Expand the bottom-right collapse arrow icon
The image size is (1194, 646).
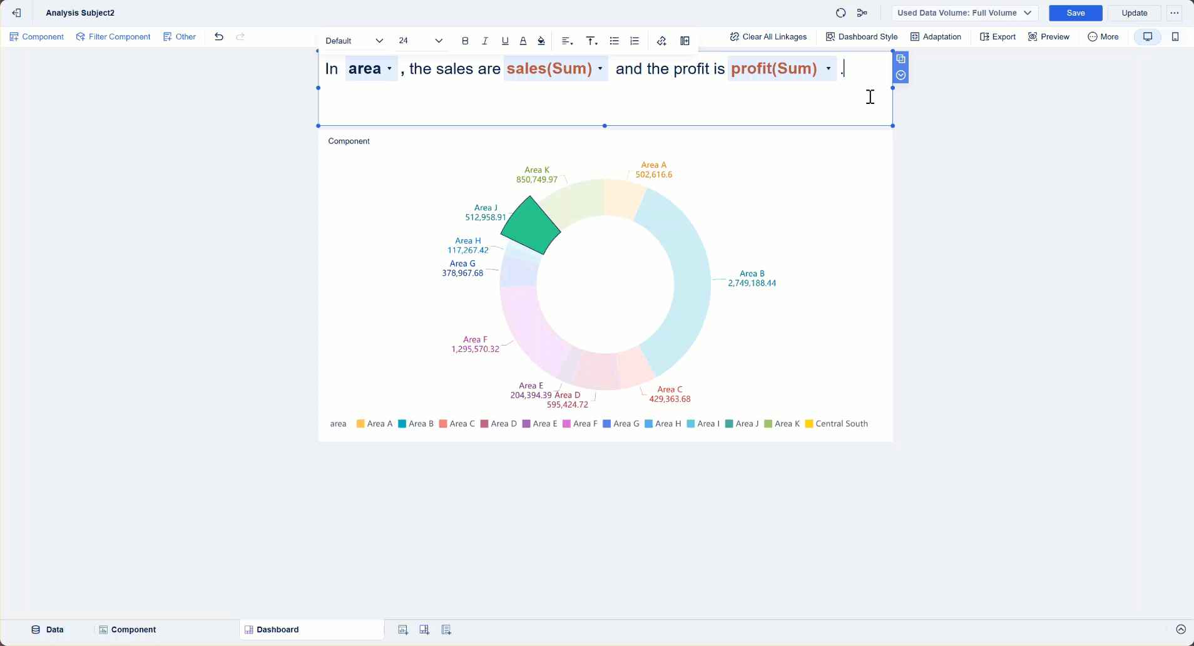(1181, 630)
